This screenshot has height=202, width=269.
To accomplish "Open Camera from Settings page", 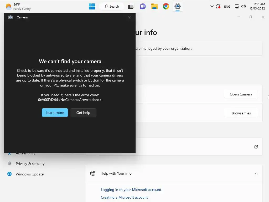I will click(241, 94).
